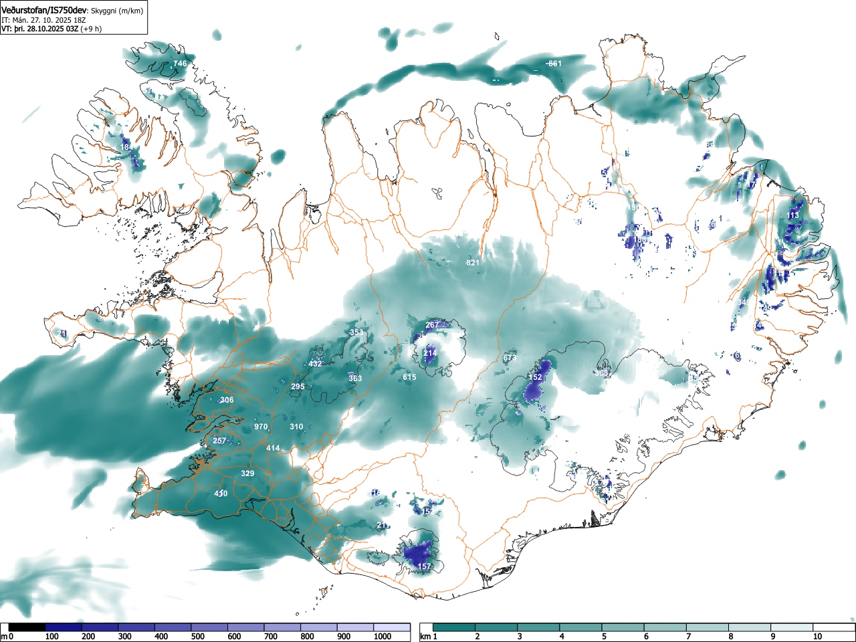This screenshot has height=642, width=856.
Task: Click the 306 visibility value
Action: coord(227,400)
